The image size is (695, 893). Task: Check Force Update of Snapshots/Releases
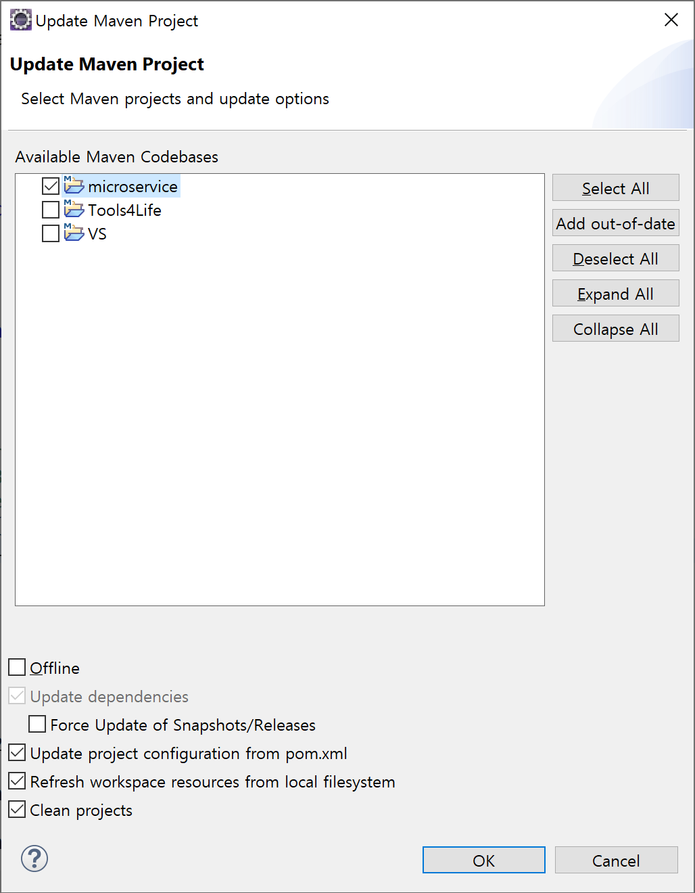click(x=37, y=724)
